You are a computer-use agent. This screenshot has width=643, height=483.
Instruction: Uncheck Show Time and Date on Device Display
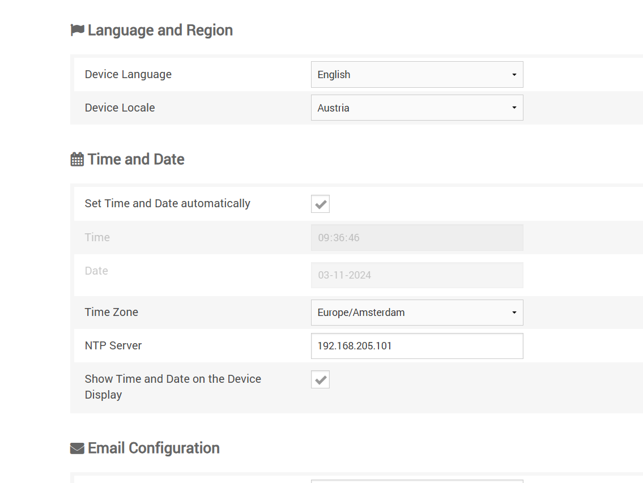coord(320,379)
